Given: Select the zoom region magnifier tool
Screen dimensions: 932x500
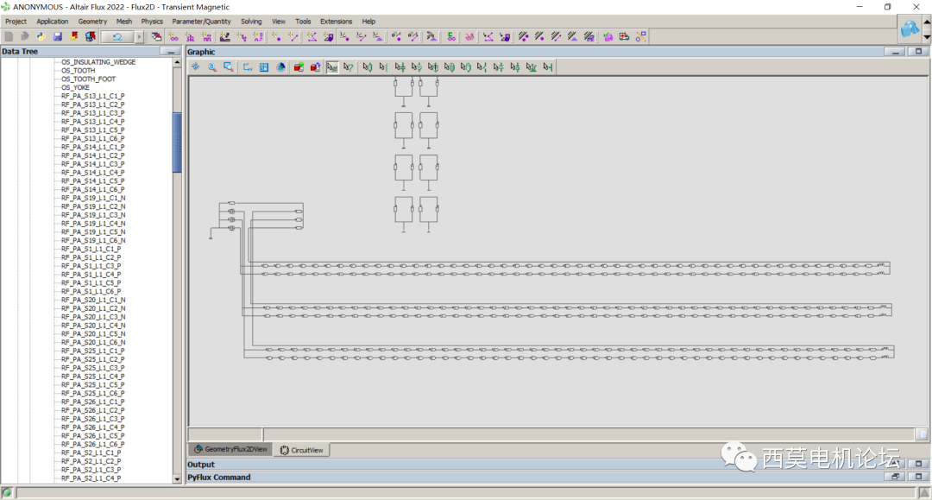Looking at the screenshot, I should pyautogui.click(x=228, y=67).
